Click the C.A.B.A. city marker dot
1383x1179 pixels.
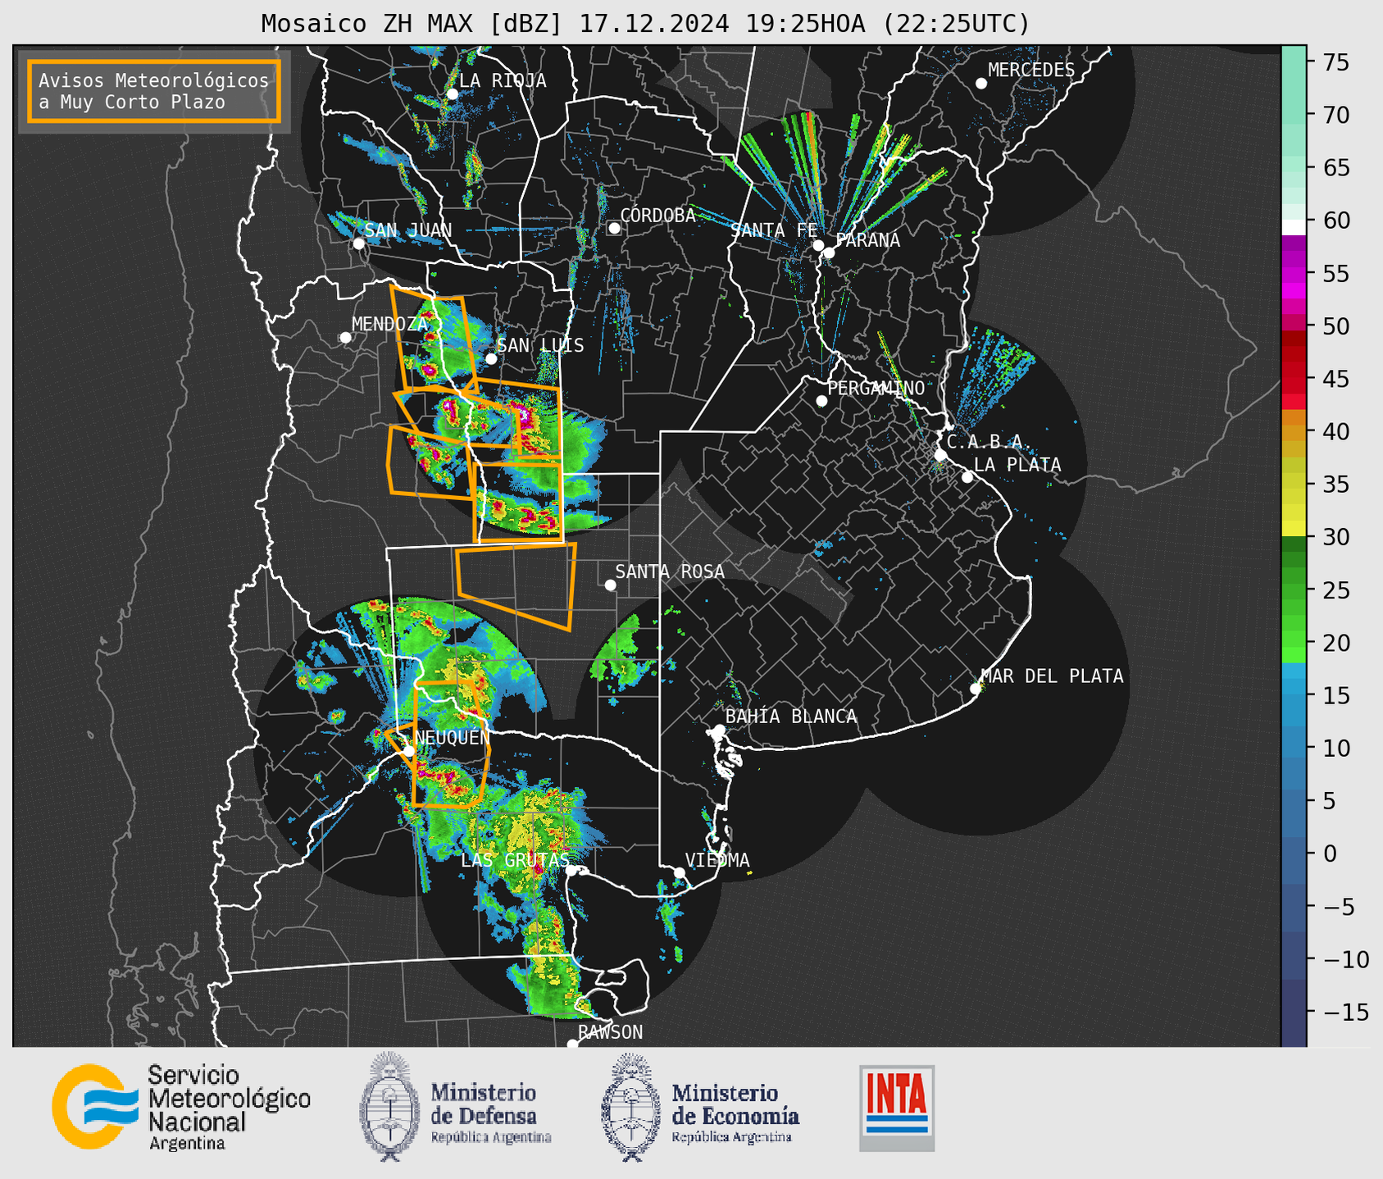(940, 455)
